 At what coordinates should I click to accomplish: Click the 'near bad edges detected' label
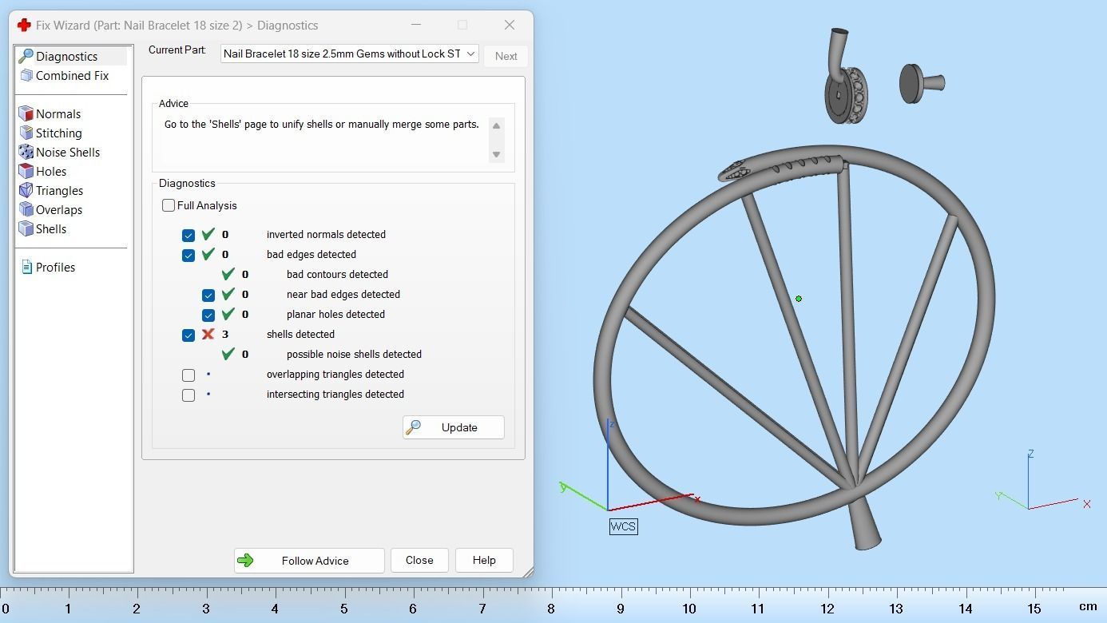click(343, 294)
